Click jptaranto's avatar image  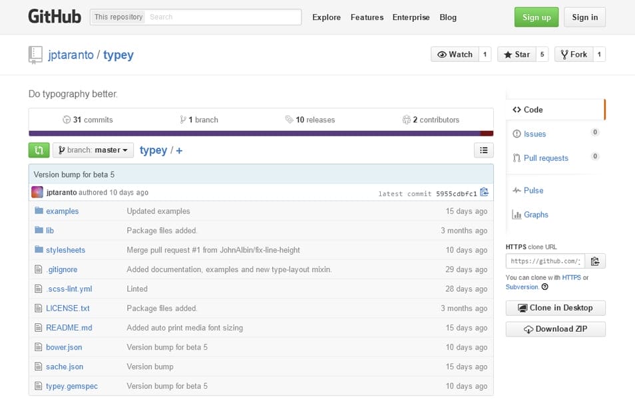point(37,192)
